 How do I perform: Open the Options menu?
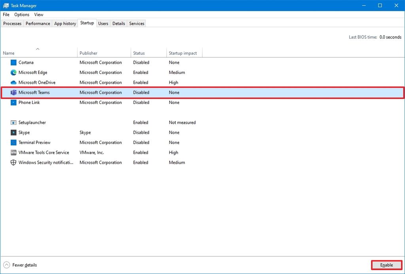21,15
